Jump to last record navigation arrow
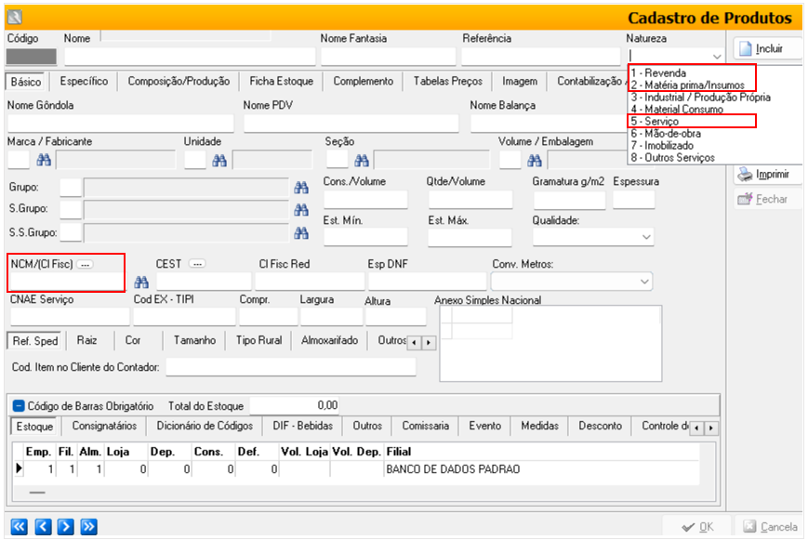808x540 pixels. click(x=88, y=527)
